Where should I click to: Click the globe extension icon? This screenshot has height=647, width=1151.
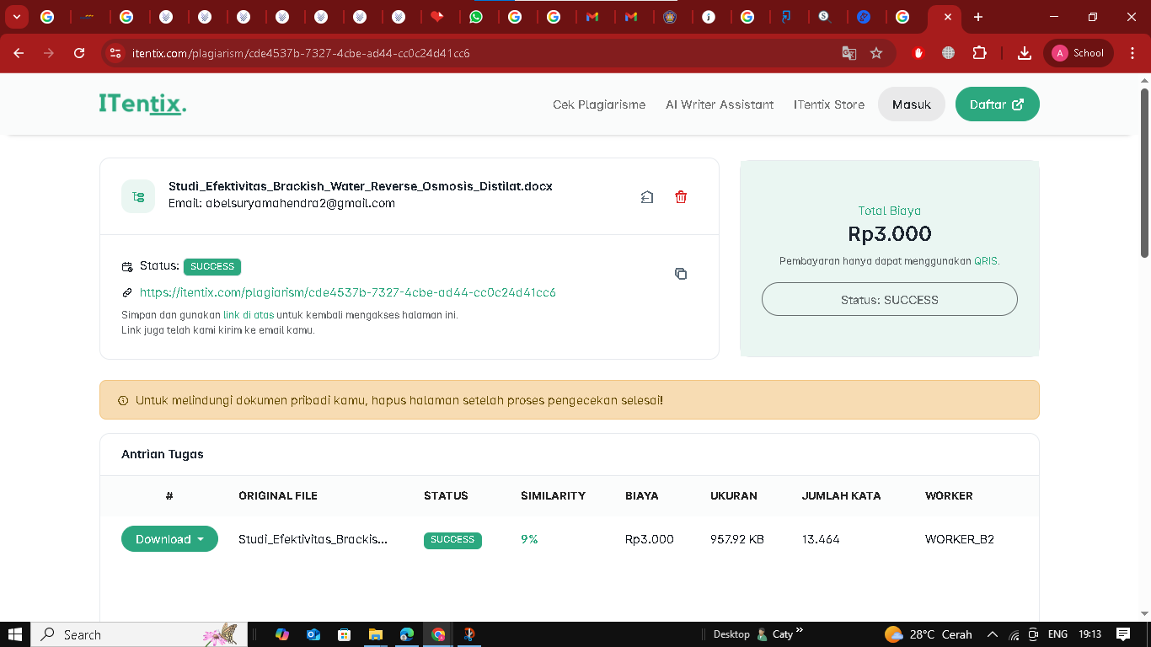pos(949,53)
